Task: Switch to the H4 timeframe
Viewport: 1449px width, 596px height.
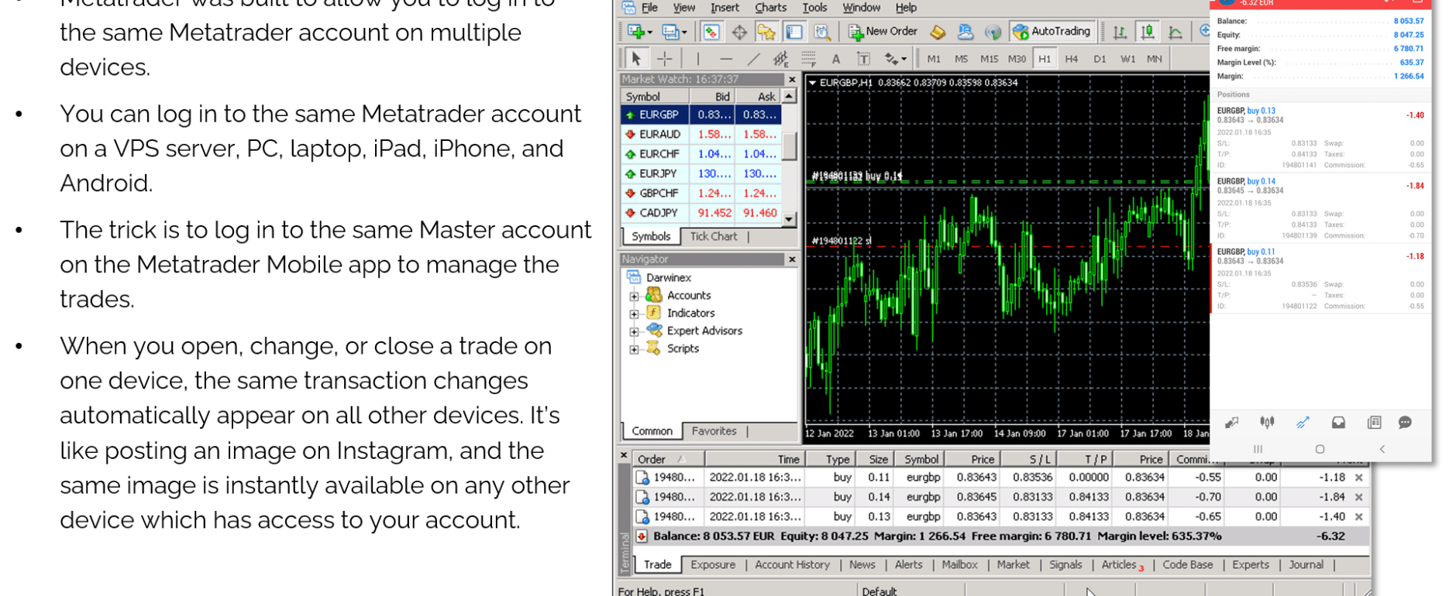Action: (1072, 59)
